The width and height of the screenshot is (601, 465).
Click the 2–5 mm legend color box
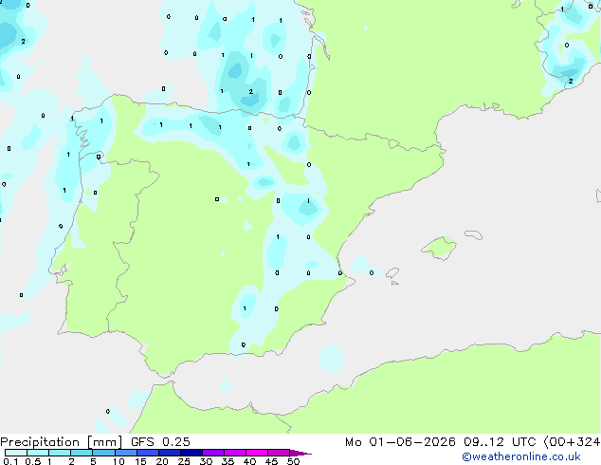pyautogui.click(x=82, y=453)
